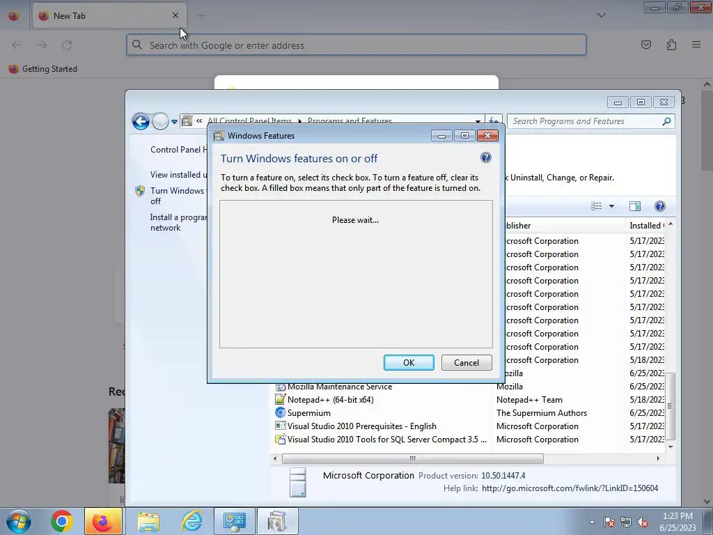Show hidden tray icons arrow
The width and height of the screenshot is (713, 535).
point(592,522)
